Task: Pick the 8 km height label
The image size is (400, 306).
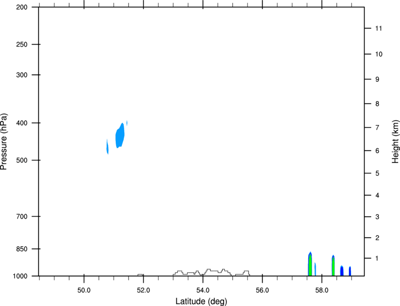Action: [x=377, y=104]
